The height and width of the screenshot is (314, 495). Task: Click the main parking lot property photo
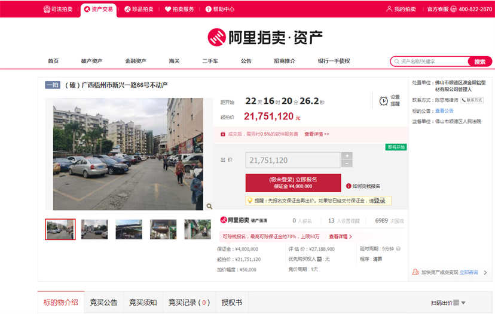point(128,154)
